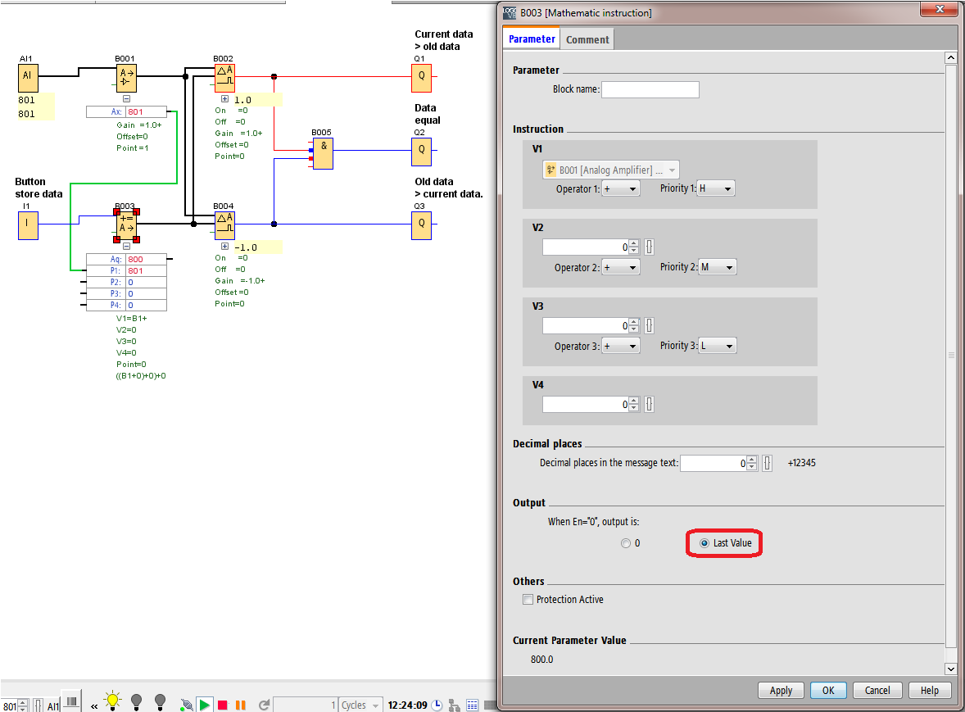The image size is (965, 712).
Task: Click the Apply button
Action: pyautogui.click(x=781, y=691)
